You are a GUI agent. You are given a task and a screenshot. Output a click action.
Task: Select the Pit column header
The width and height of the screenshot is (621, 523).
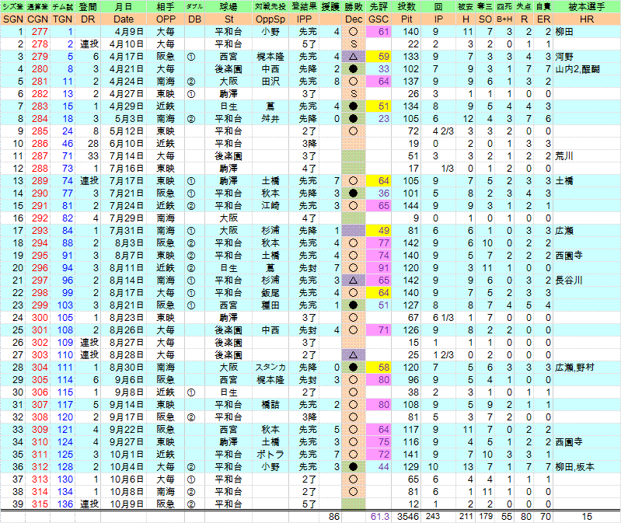coord(406,19)
